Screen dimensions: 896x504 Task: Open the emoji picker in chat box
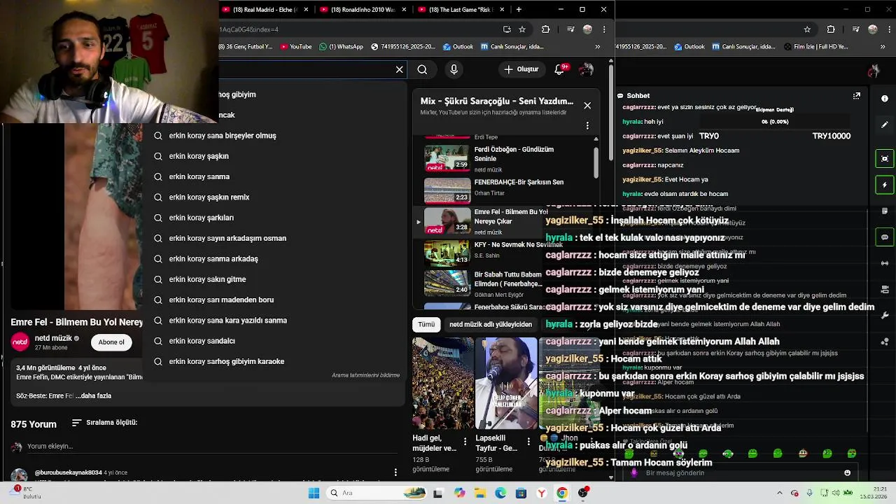847,473
